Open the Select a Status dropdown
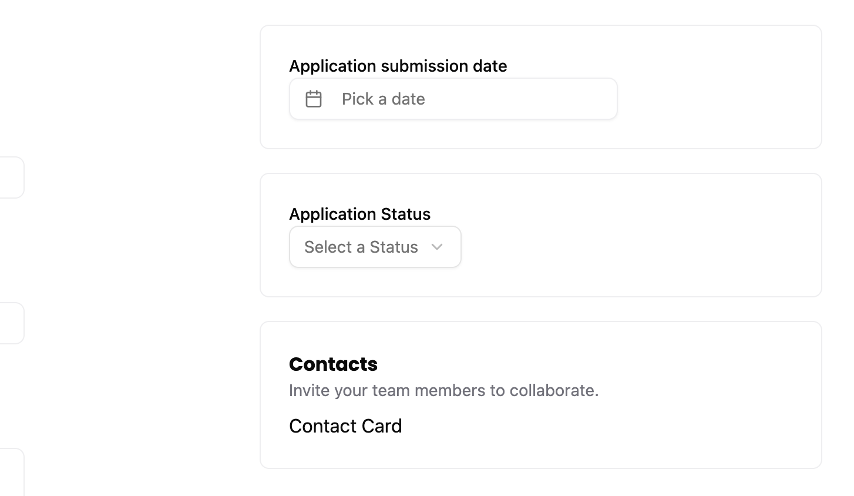The width and height of the screenshot is (854, 496). [x=375, y=247]
